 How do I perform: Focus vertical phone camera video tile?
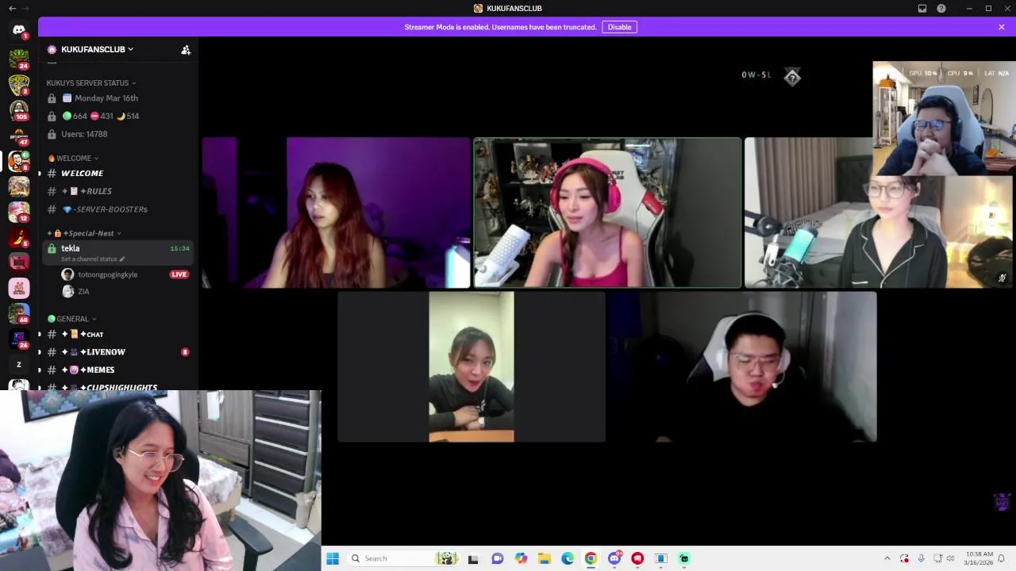(471, 366)
